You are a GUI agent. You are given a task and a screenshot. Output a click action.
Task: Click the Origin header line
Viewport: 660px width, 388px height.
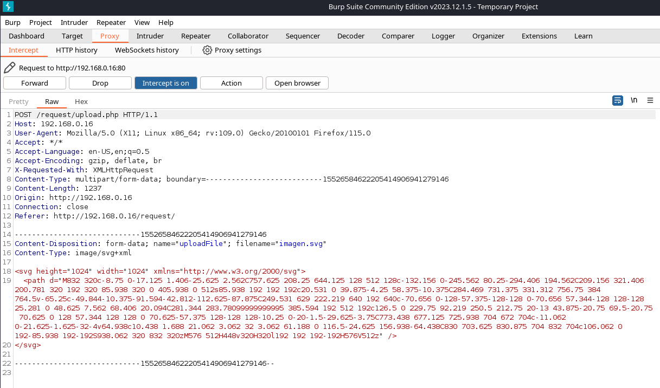pos(73,197)
